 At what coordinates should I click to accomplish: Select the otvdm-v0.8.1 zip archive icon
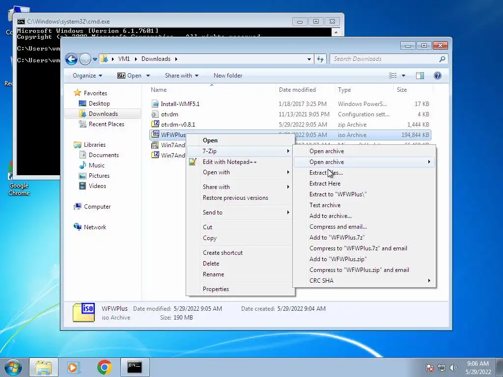(x=155, y=124)
